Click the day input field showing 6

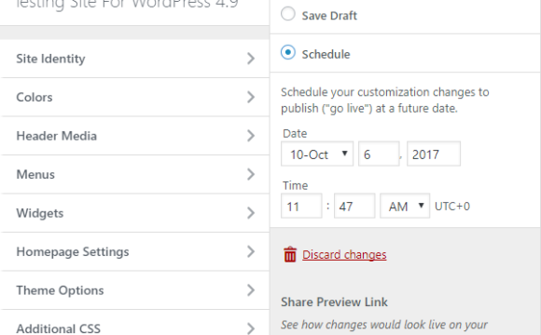(x=379, y=154)
